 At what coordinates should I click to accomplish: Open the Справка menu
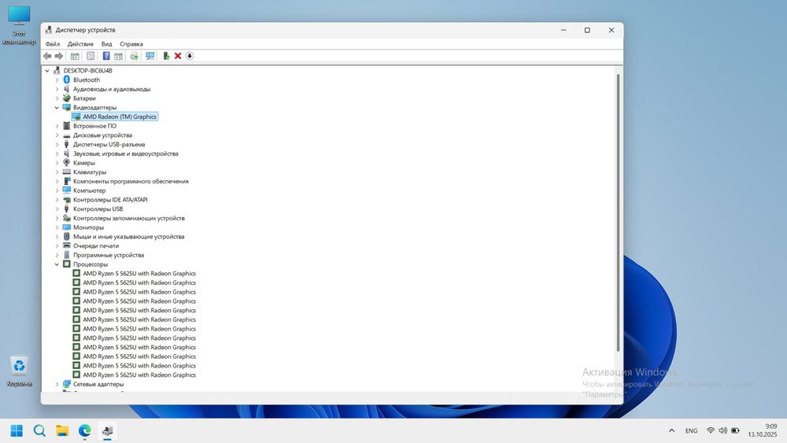[x=131, y=44]
